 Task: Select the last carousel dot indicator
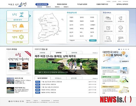pyautogui.click(x=128, y=49)
